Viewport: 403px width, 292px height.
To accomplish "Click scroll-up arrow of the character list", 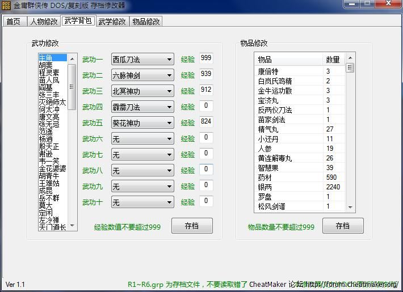I will [72, 57].
